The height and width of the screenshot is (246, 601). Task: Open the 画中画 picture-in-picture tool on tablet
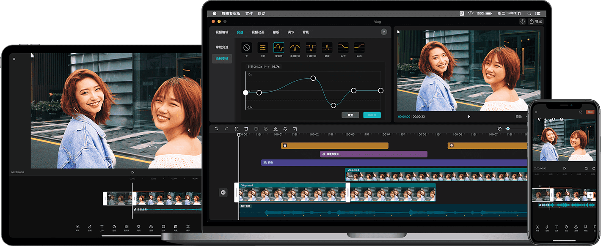[127, 228]
